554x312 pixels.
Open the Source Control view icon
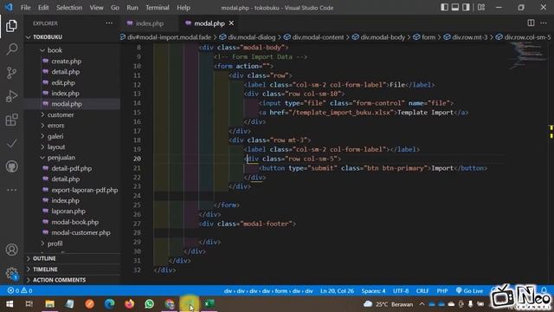[x=11, y=73]
